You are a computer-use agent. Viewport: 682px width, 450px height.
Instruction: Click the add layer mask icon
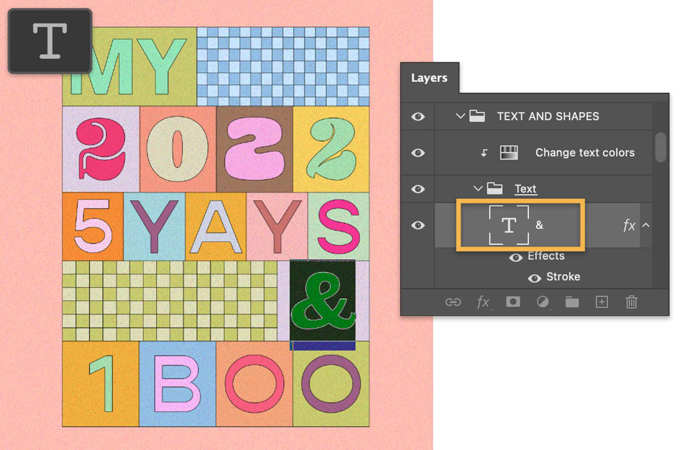513,302
